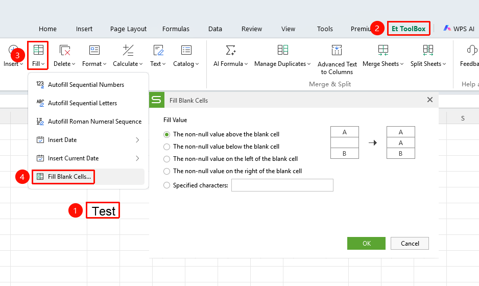Expand Insert Current Date submenu arrow
The width and height of the screenshot is (479, 286).
point(137,158)
